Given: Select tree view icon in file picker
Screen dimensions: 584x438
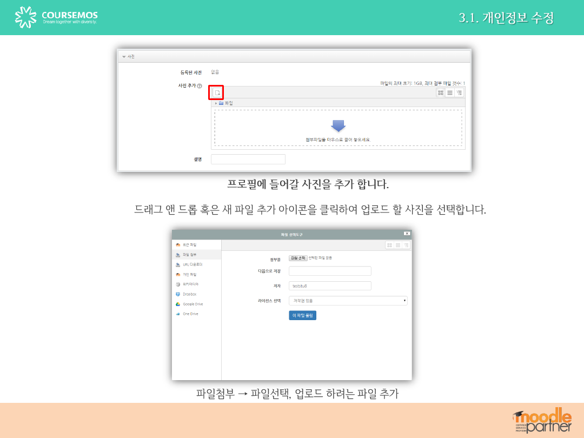Looking at the screenshot, I should pos(406,245).
